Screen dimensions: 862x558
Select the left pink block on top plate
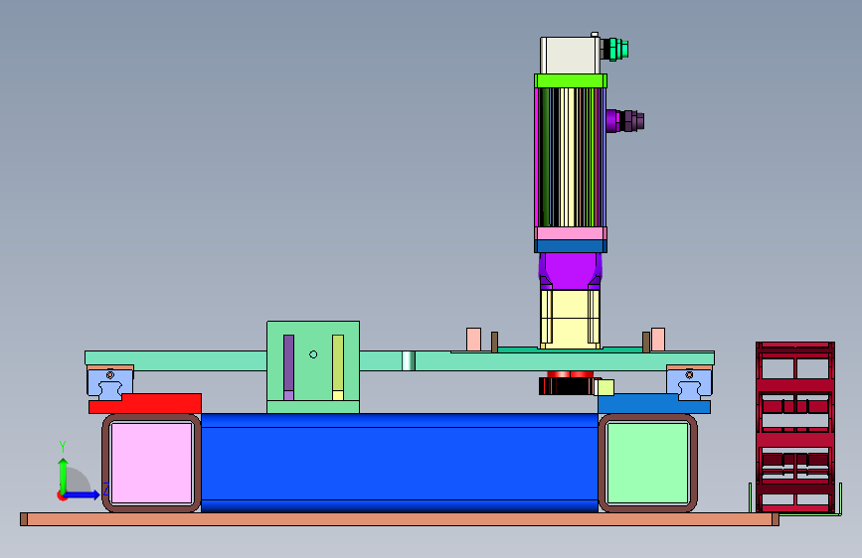(x=474, y=340)
